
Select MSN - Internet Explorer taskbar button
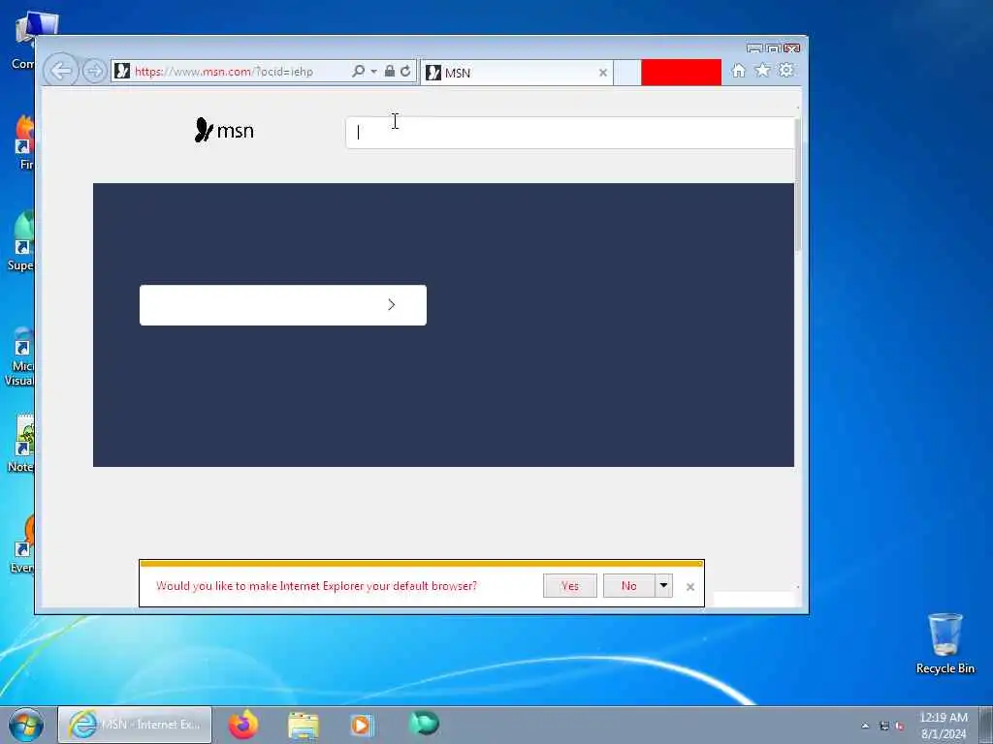pyautogui.click(x=135, y=725)
